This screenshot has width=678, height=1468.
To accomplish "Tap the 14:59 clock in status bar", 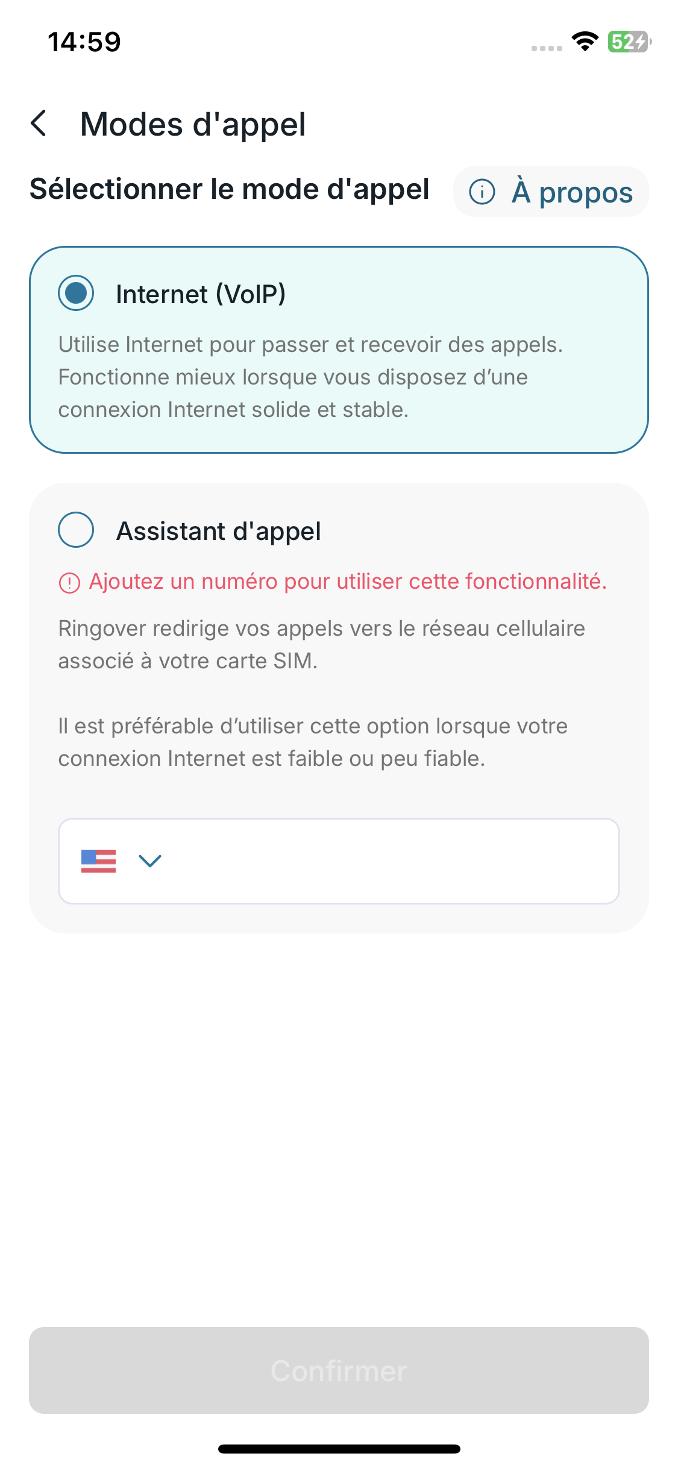I will [x=84, y=42].
